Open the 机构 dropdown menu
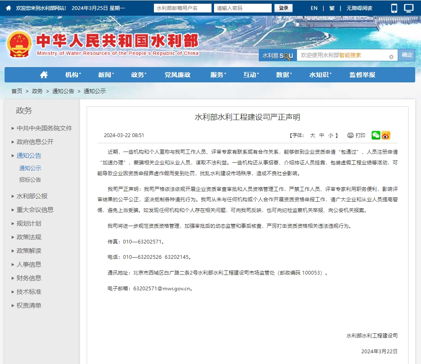Viewport: 421px width, 364px height. (73, 75)
